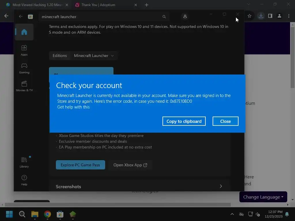Close the Thank You Adoptium tab

tap(136, 5)
